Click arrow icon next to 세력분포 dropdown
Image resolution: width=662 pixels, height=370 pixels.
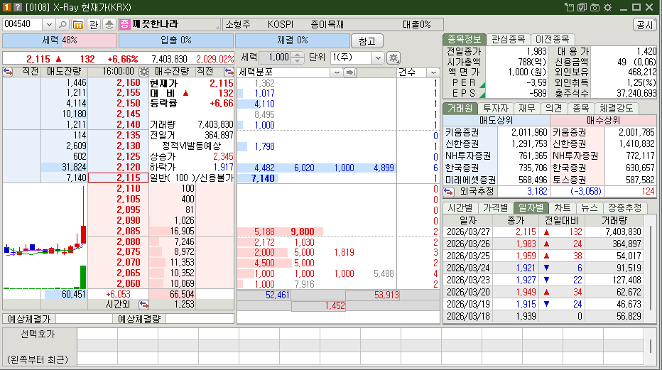click(x=350, y=72)
